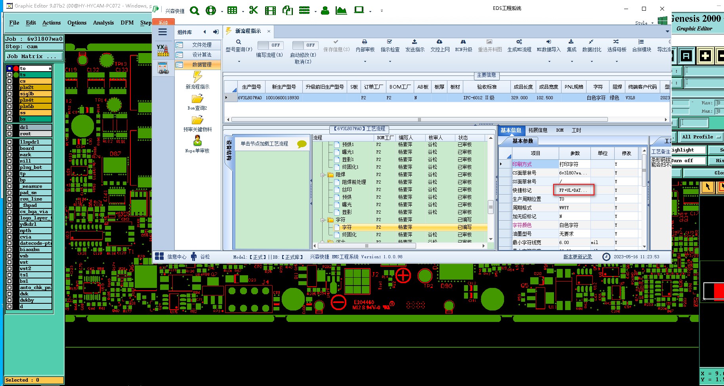The height and width of the screenshot is (386, 724).
Task: Collapse the 阻焊 tree node
Action: coord(323,175)
